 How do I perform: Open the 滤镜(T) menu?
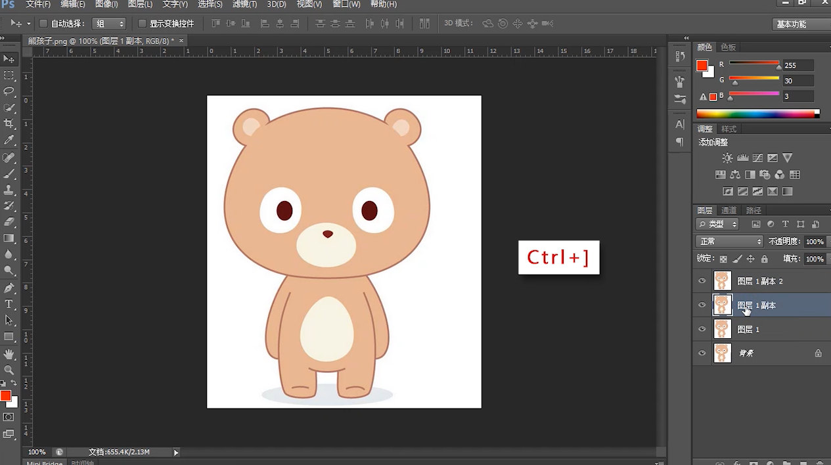pos(244,4)
